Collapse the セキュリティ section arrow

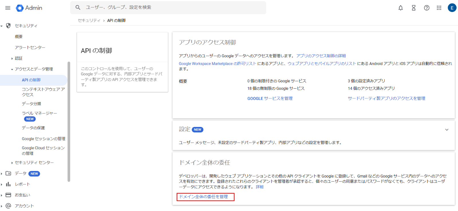tap(2, 26)
